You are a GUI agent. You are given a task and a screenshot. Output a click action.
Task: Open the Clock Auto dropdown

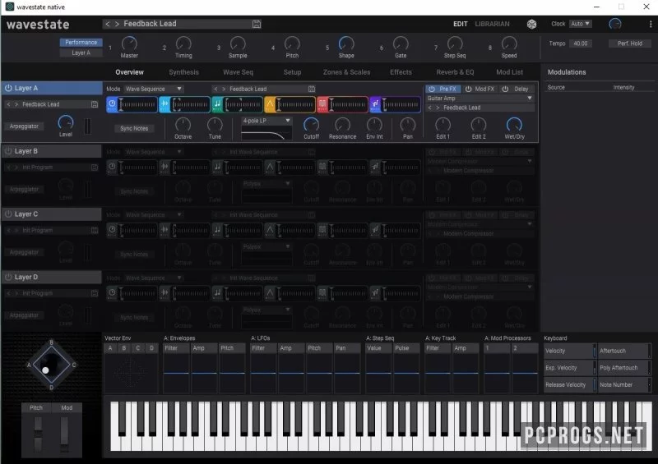pos(581,24)
